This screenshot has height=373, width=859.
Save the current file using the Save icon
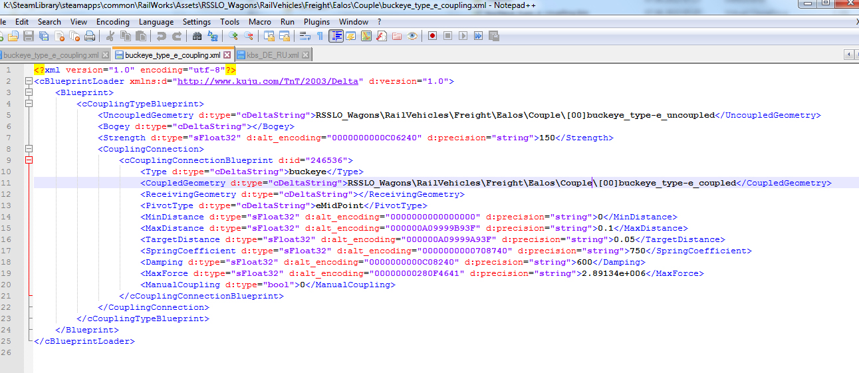[x=28, y=36]
